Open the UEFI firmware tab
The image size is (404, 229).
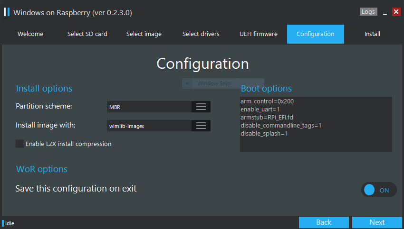point(259,34)
